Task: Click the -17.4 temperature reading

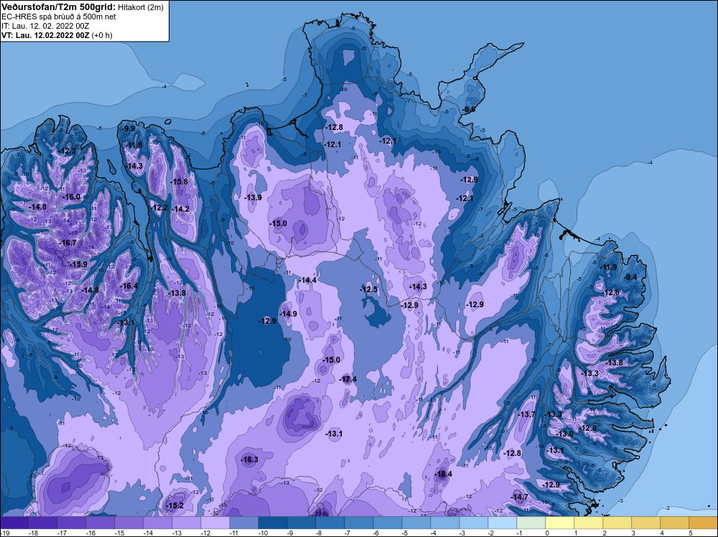Action: tap(348, 380)
